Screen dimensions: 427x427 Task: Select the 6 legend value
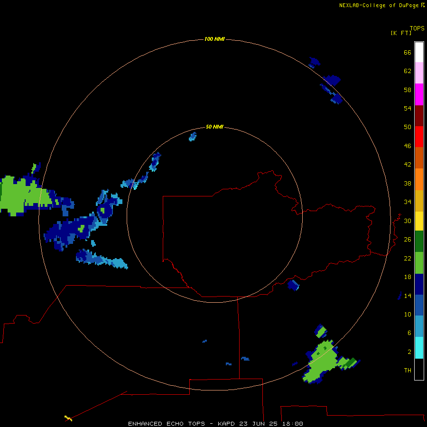(x=409, y=333)
